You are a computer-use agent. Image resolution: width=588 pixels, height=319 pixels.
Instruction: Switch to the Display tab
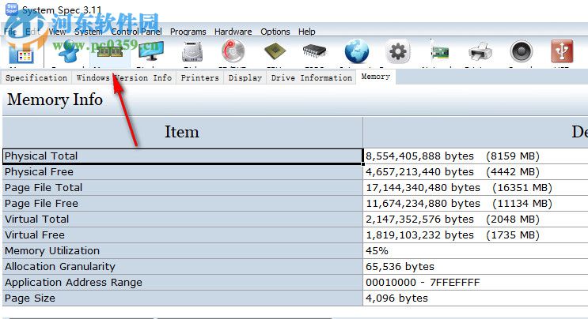[x=245, y=78]
